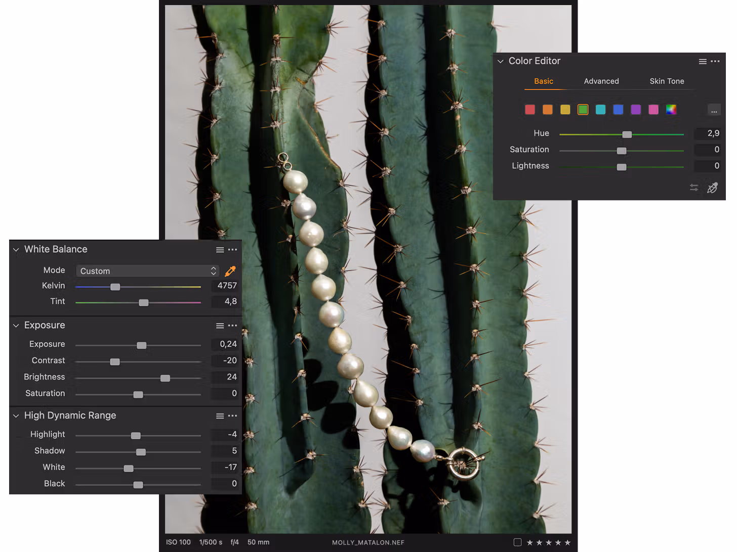Click the swap arrows icon in Color Editor
The image size is (737, 552).
click(x=694, y=188)
